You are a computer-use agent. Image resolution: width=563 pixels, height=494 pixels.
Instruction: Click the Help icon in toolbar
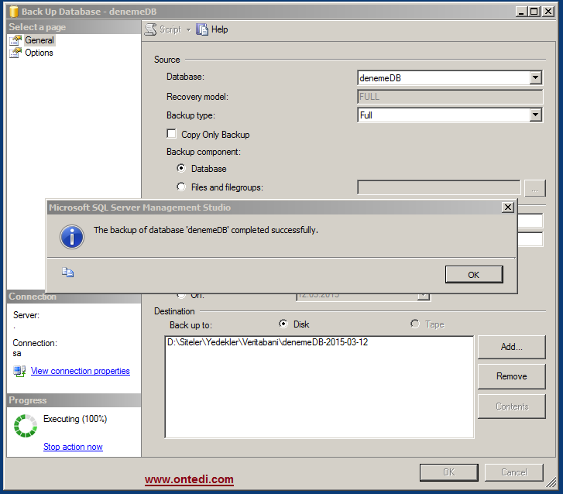(202, 29)
